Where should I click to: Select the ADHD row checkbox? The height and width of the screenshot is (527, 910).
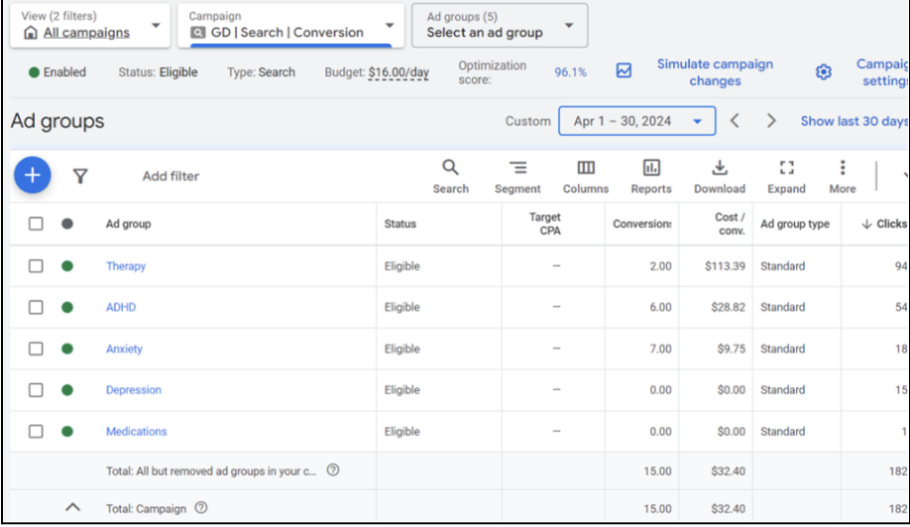pyautogui.click(x=36, y=308)
